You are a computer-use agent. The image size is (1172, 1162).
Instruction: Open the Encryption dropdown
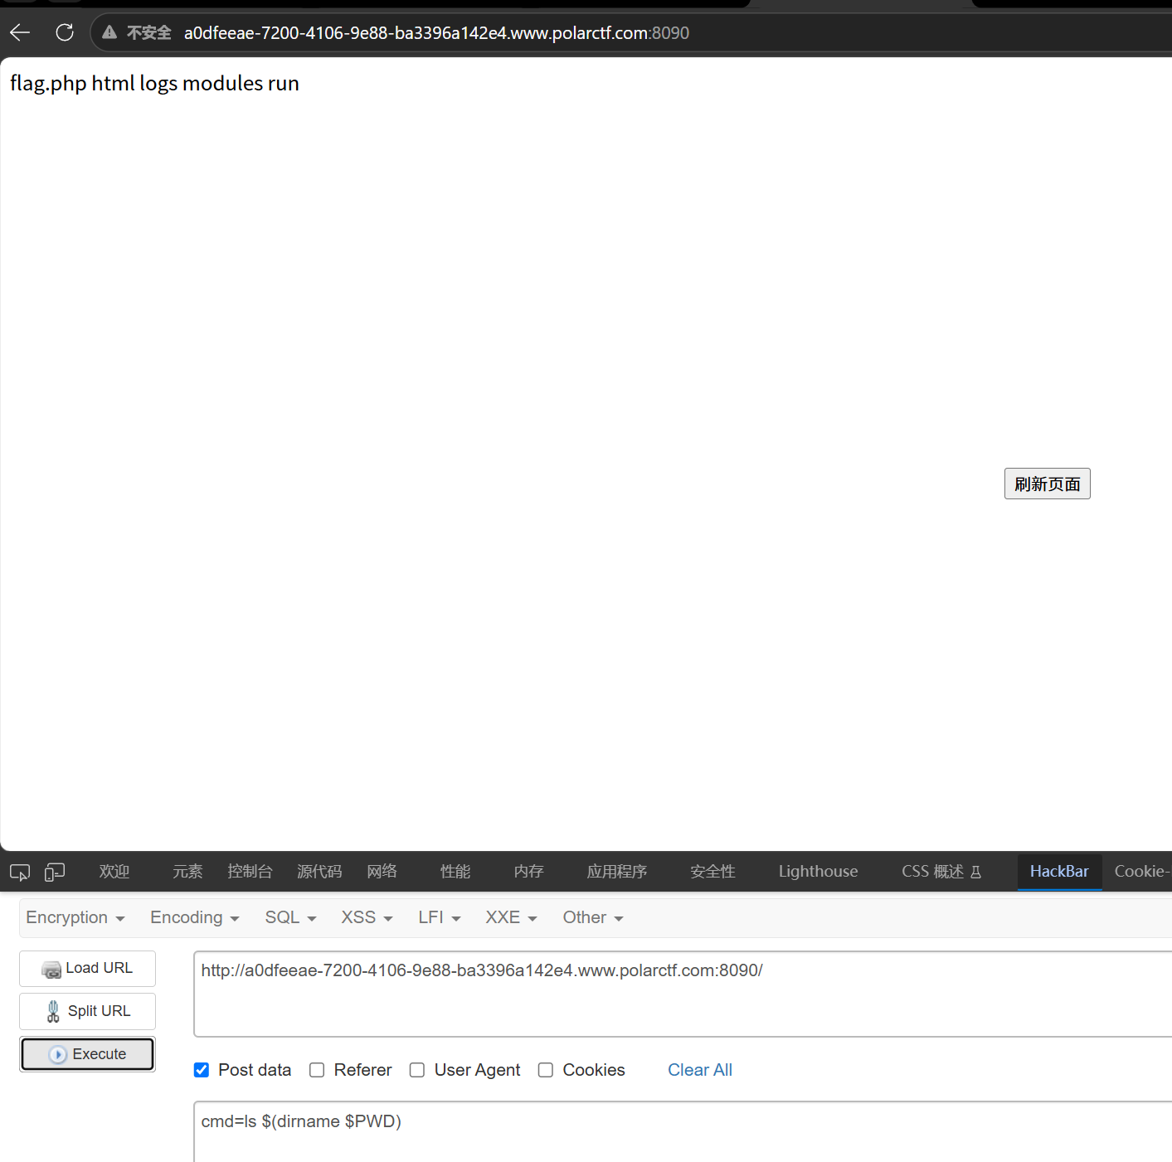point(75,917)
